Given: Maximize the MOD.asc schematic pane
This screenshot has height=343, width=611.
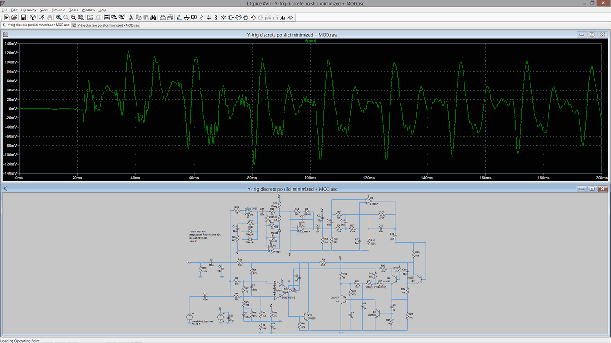Looking at the screenshot, I should [592, 189].
